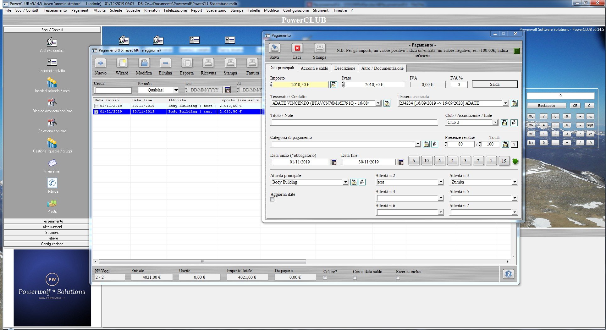Open Attività n.3 Zumba dropdown

pyautogui.click(x=515, y=182)
